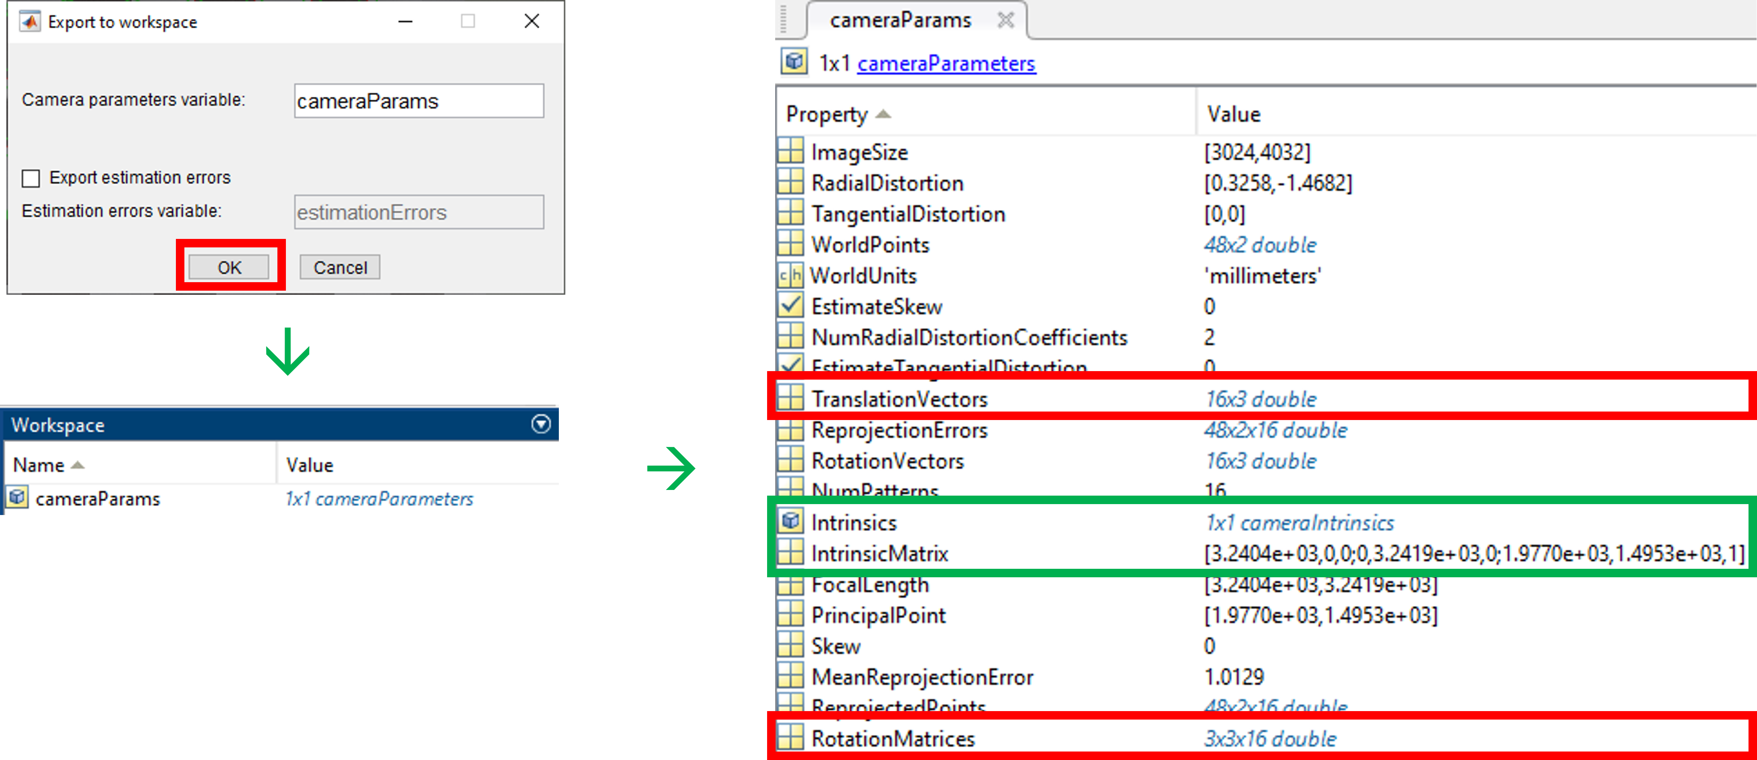Open the cameraParameters class link
Viewport: 1757px width, 760px height.
tap(946, 63)
